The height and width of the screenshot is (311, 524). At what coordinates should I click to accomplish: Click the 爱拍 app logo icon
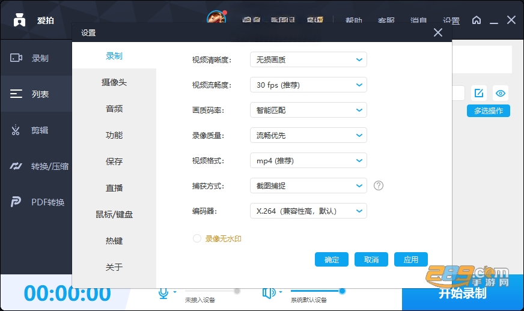(19, 20)
